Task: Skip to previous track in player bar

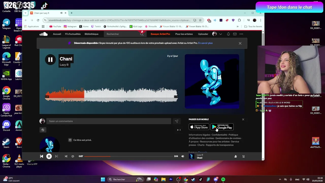Action: tap(42, 156)
